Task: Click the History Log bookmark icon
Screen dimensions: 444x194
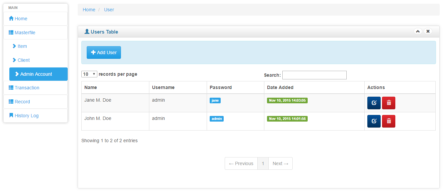Action: [x=12, y=115]
